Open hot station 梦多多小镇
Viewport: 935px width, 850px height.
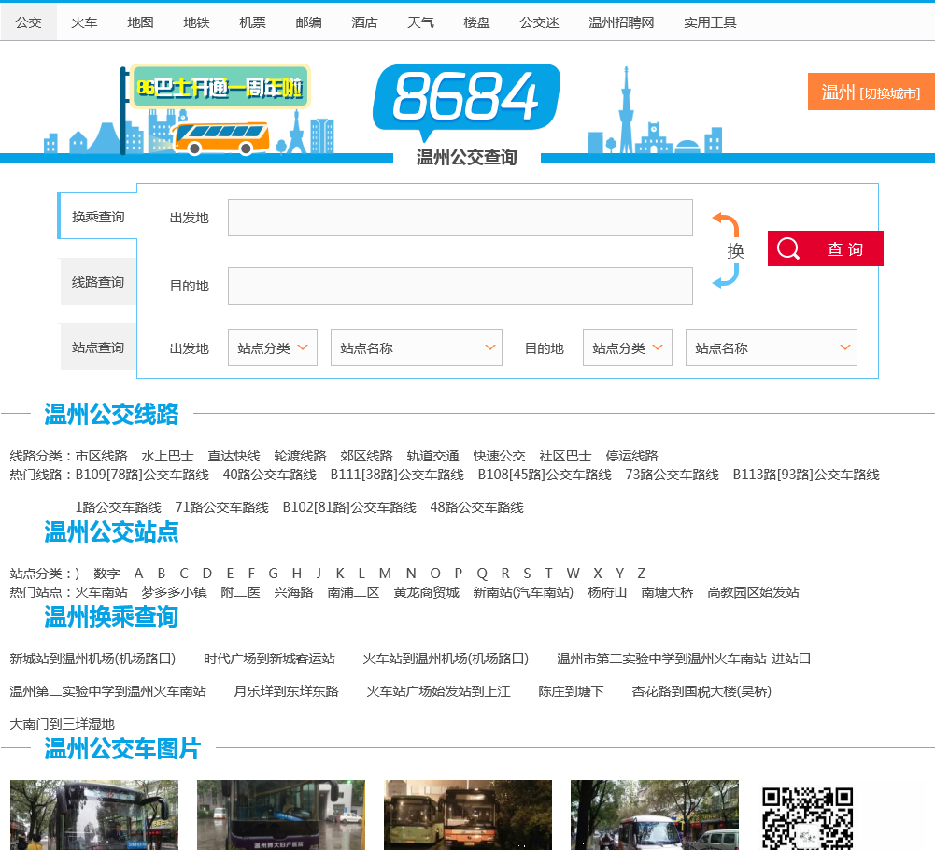coord(174,592)
